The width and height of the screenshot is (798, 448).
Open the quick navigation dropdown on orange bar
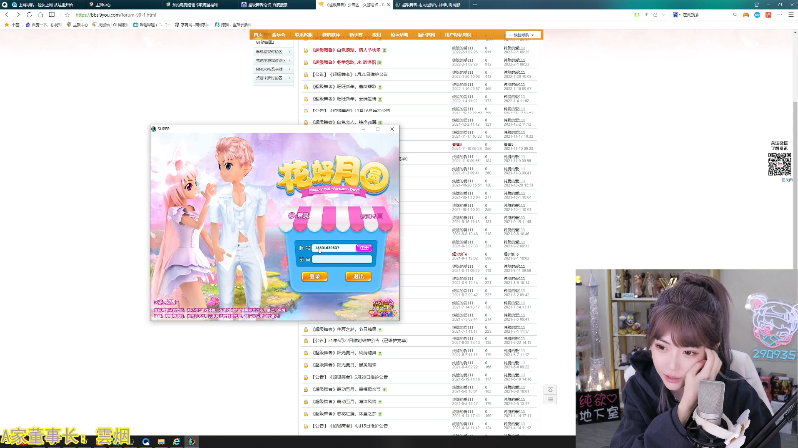(523, 35)
